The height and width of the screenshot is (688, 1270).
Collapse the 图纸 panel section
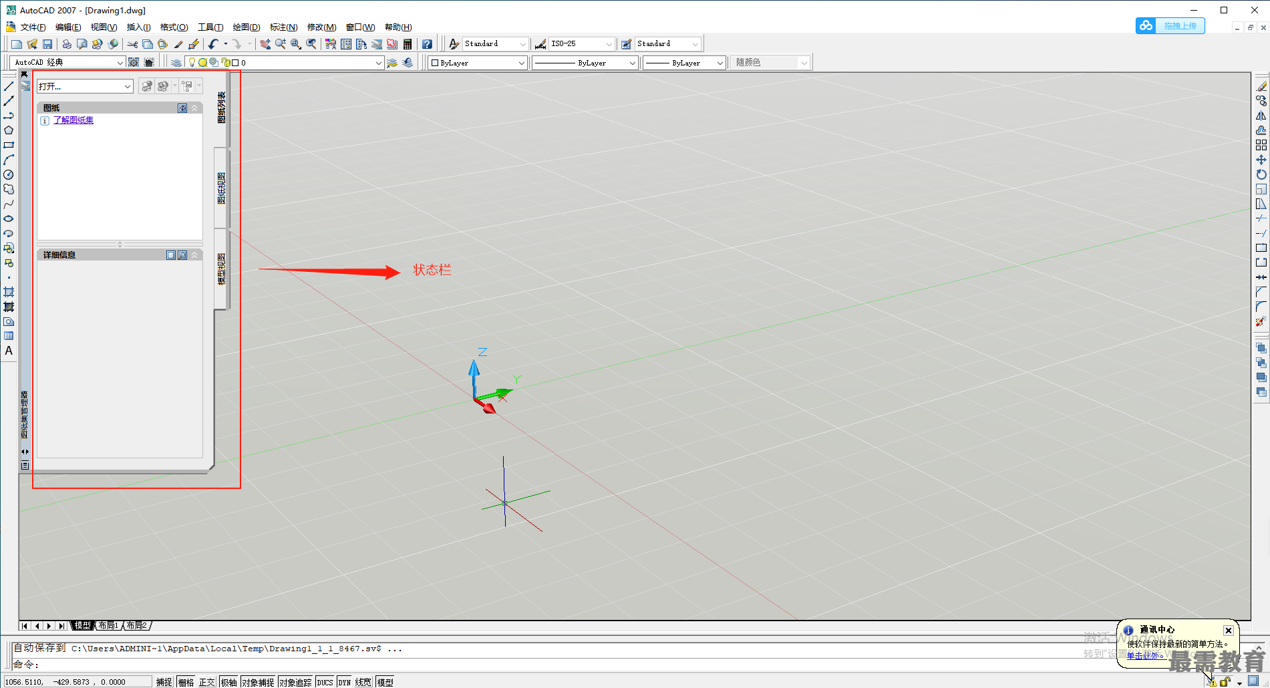pos(194,108)
